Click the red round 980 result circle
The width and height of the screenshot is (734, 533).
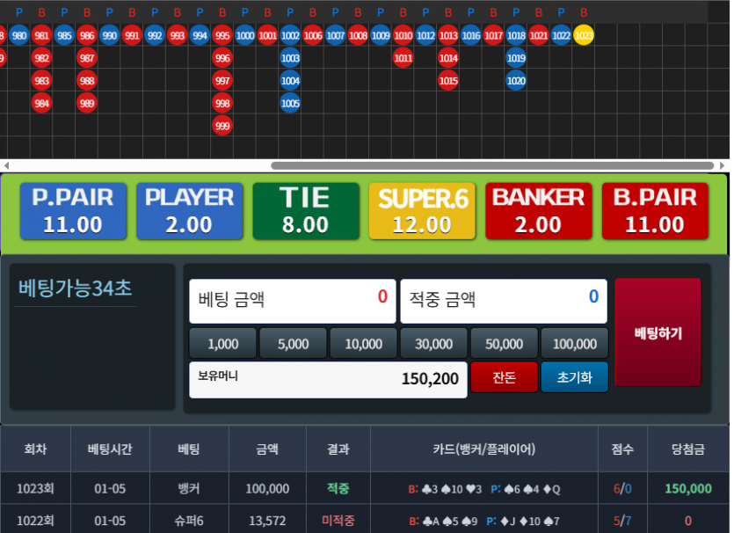(x=20, y=36)
